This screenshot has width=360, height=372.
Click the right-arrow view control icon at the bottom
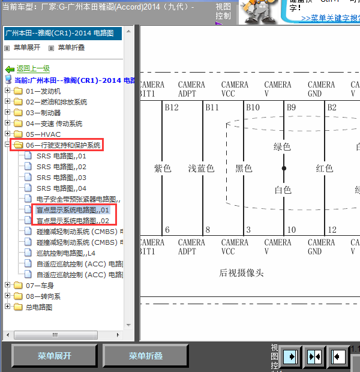click(290, 356)
